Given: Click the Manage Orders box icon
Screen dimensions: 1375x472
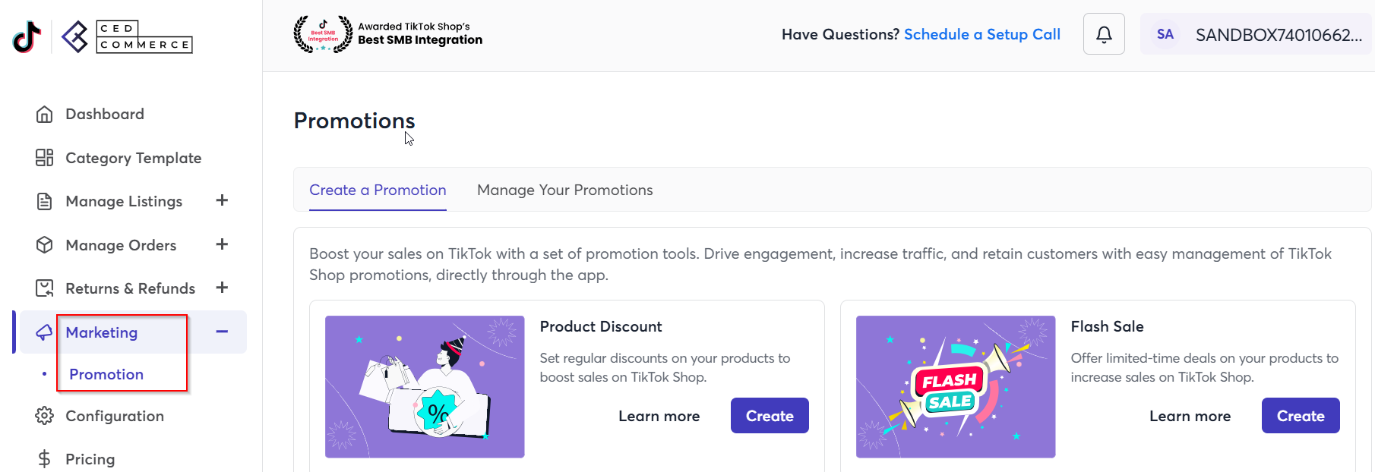Looking at the screenshot, I should (x=45, y=245).
